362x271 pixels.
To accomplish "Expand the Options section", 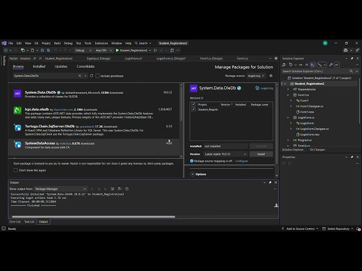I will tap(192, 174).
